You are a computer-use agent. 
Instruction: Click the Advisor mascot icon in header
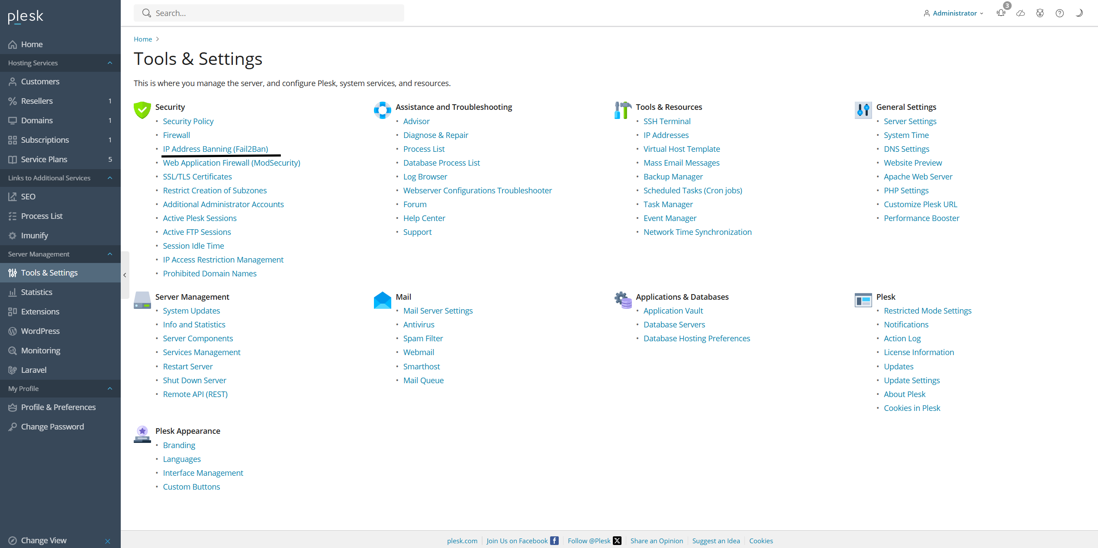click(x=1040, y=13)
